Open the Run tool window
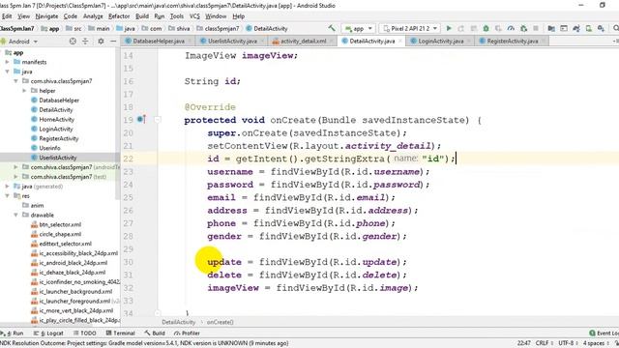Image resolution: width=619 pixels, height=348 pixels. (13, 333)
